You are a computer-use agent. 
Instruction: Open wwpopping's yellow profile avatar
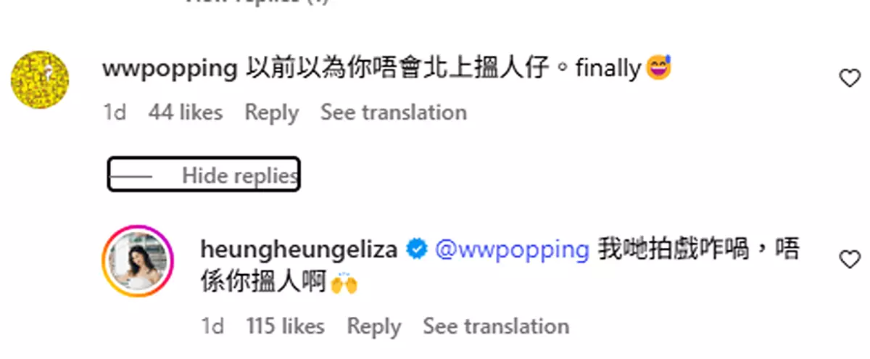(40, 81)
